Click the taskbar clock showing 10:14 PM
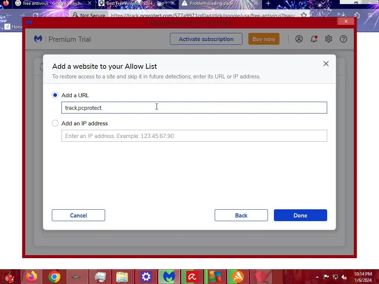This screenshot has height=284, width=379. (363, 277)
